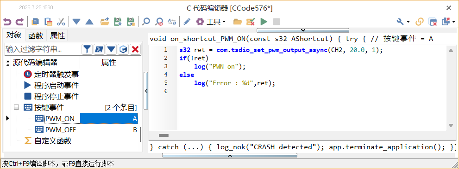
Task: Click the tree list icon left of 源代码编辑器
Action: pos(7,62)
